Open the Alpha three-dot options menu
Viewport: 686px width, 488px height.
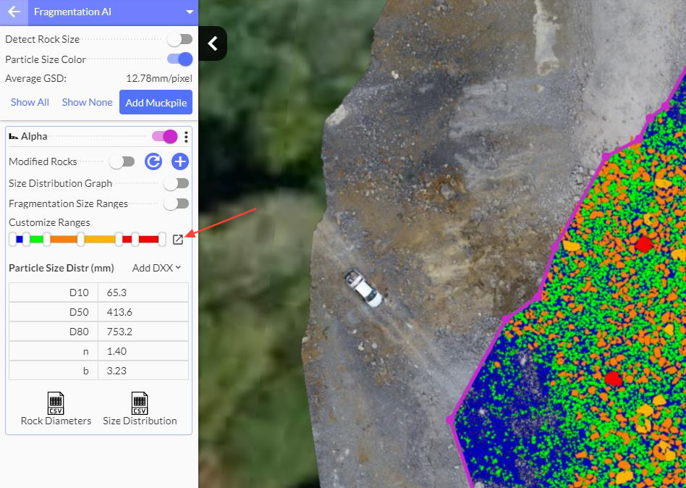(186, 137)
